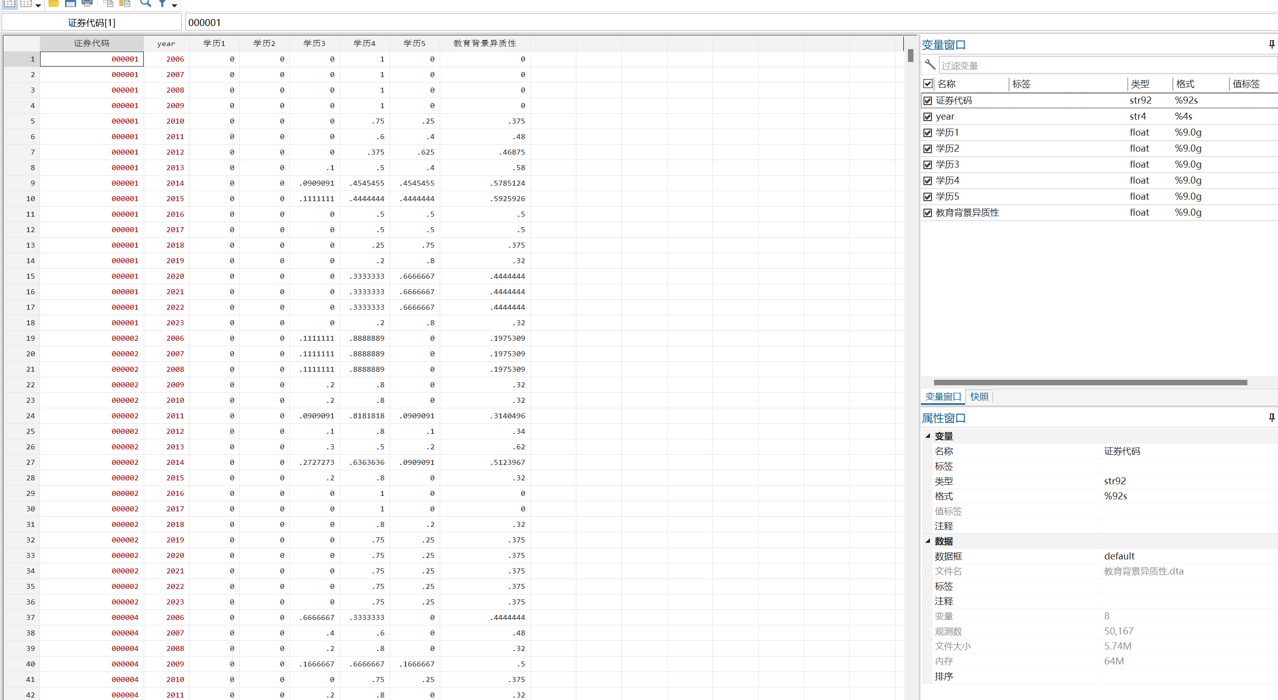
Task: Toggle the 教育背景异质性 variable checkbox
Action: 927,213
